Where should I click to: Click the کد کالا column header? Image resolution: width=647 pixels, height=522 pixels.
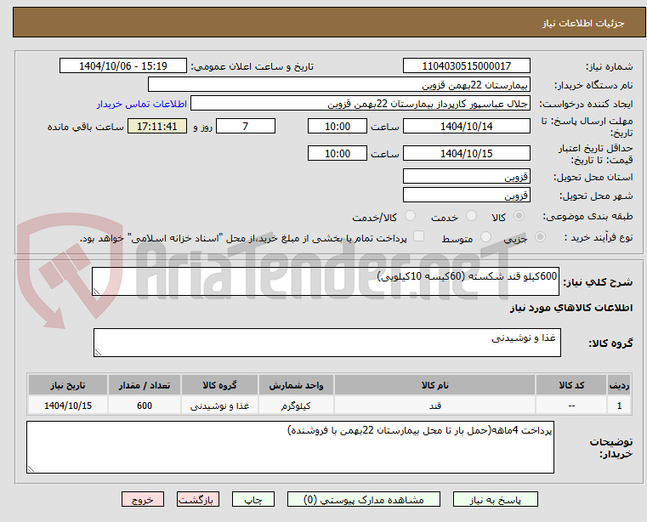click(571, 385)
